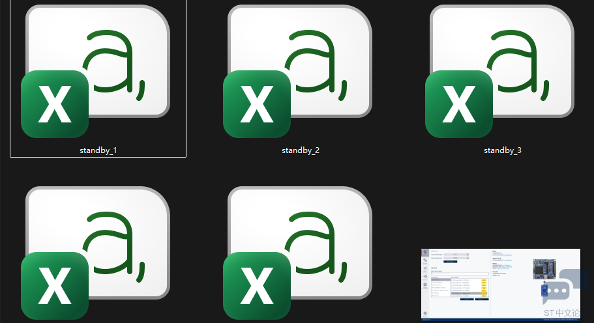
Task: Click the chat bubble watermark icon
Action: (556, 290)
